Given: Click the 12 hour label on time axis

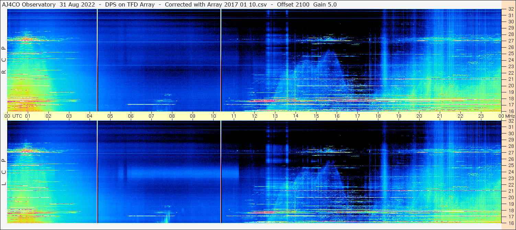Looking at the screenshot, I should [254, 116].
